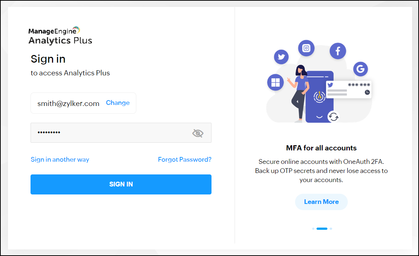
Task: Focus the password input field
Action: 109,133
